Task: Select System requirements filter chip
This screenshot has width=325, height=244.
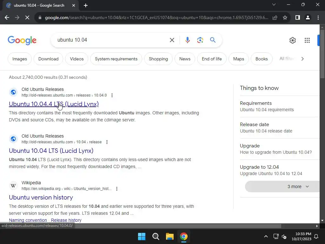Action: (x=116, y=59)
